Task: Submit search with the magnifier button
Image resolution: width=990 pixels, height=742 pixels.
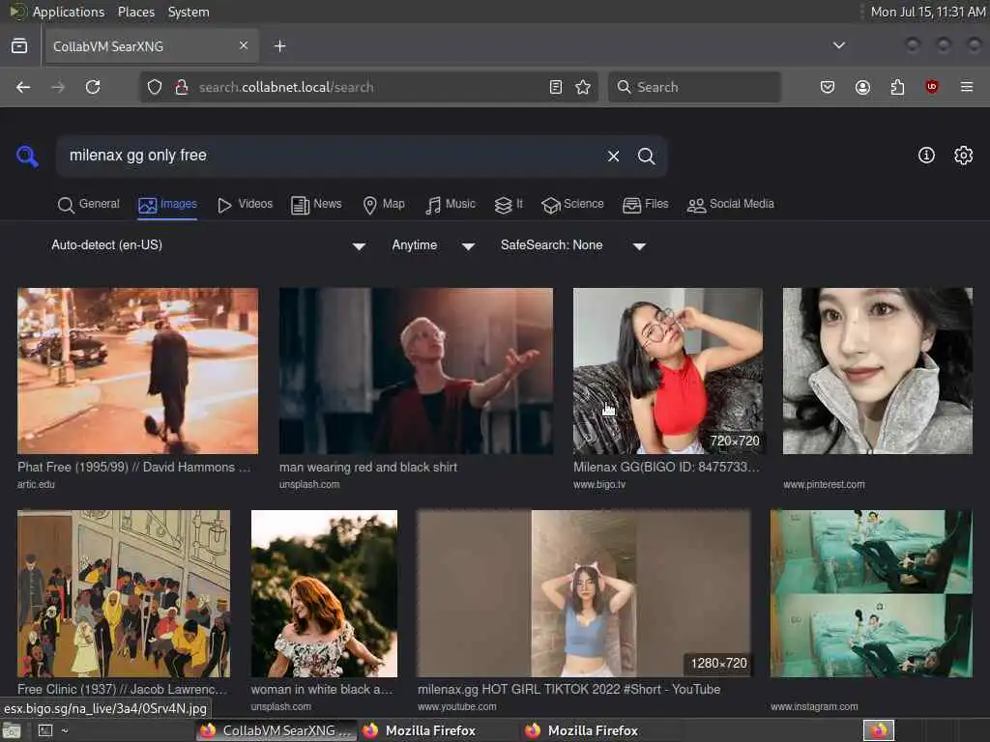Action: tap(646, 156)
